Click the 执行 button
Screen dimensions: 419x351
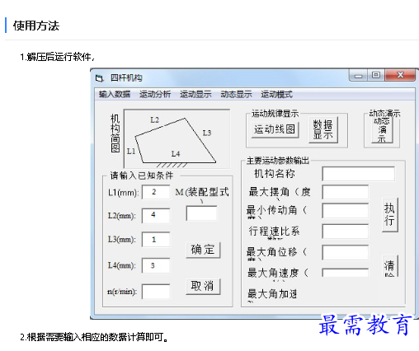[x=390, y=215]
